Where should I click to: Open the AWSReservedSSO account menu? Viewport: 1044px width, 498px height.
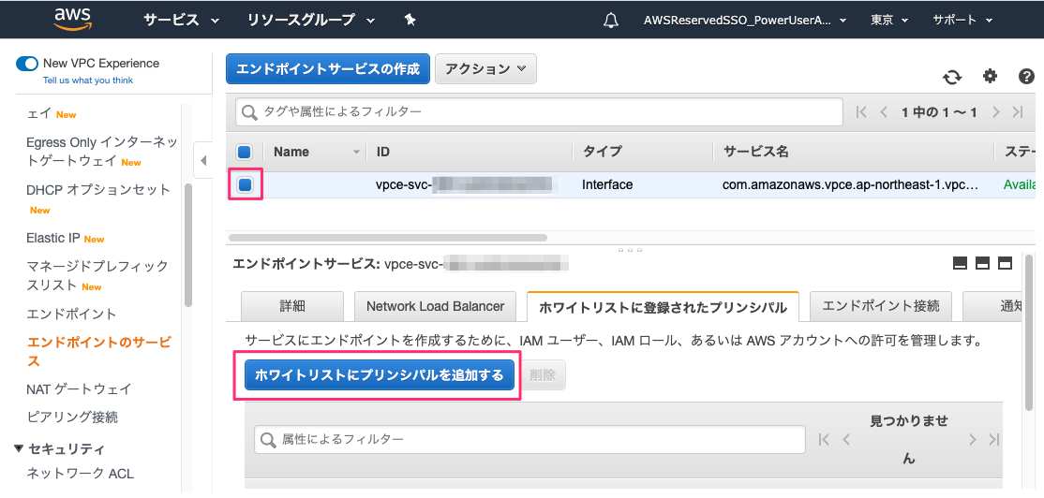click(x=745, y=20)
